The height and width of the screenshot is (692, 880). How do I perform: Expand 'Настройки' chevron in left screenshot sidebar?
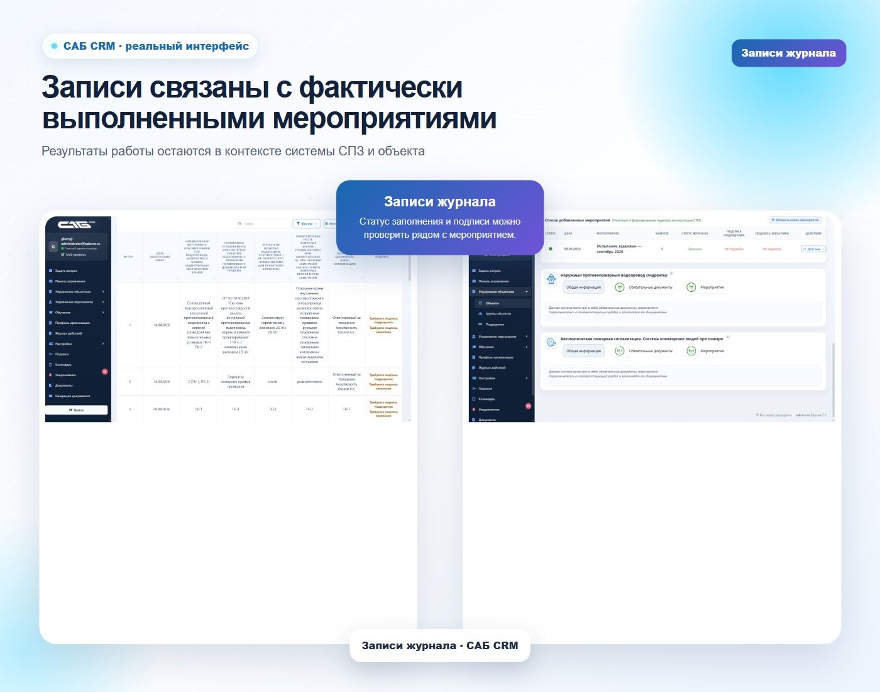(x=103, y=344)
